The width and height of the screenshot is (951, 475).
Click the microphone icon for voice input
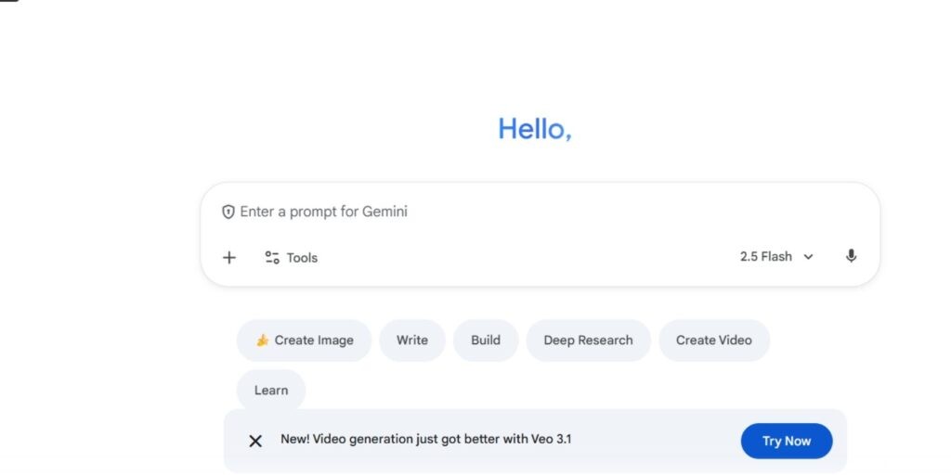tap(851, 256)
